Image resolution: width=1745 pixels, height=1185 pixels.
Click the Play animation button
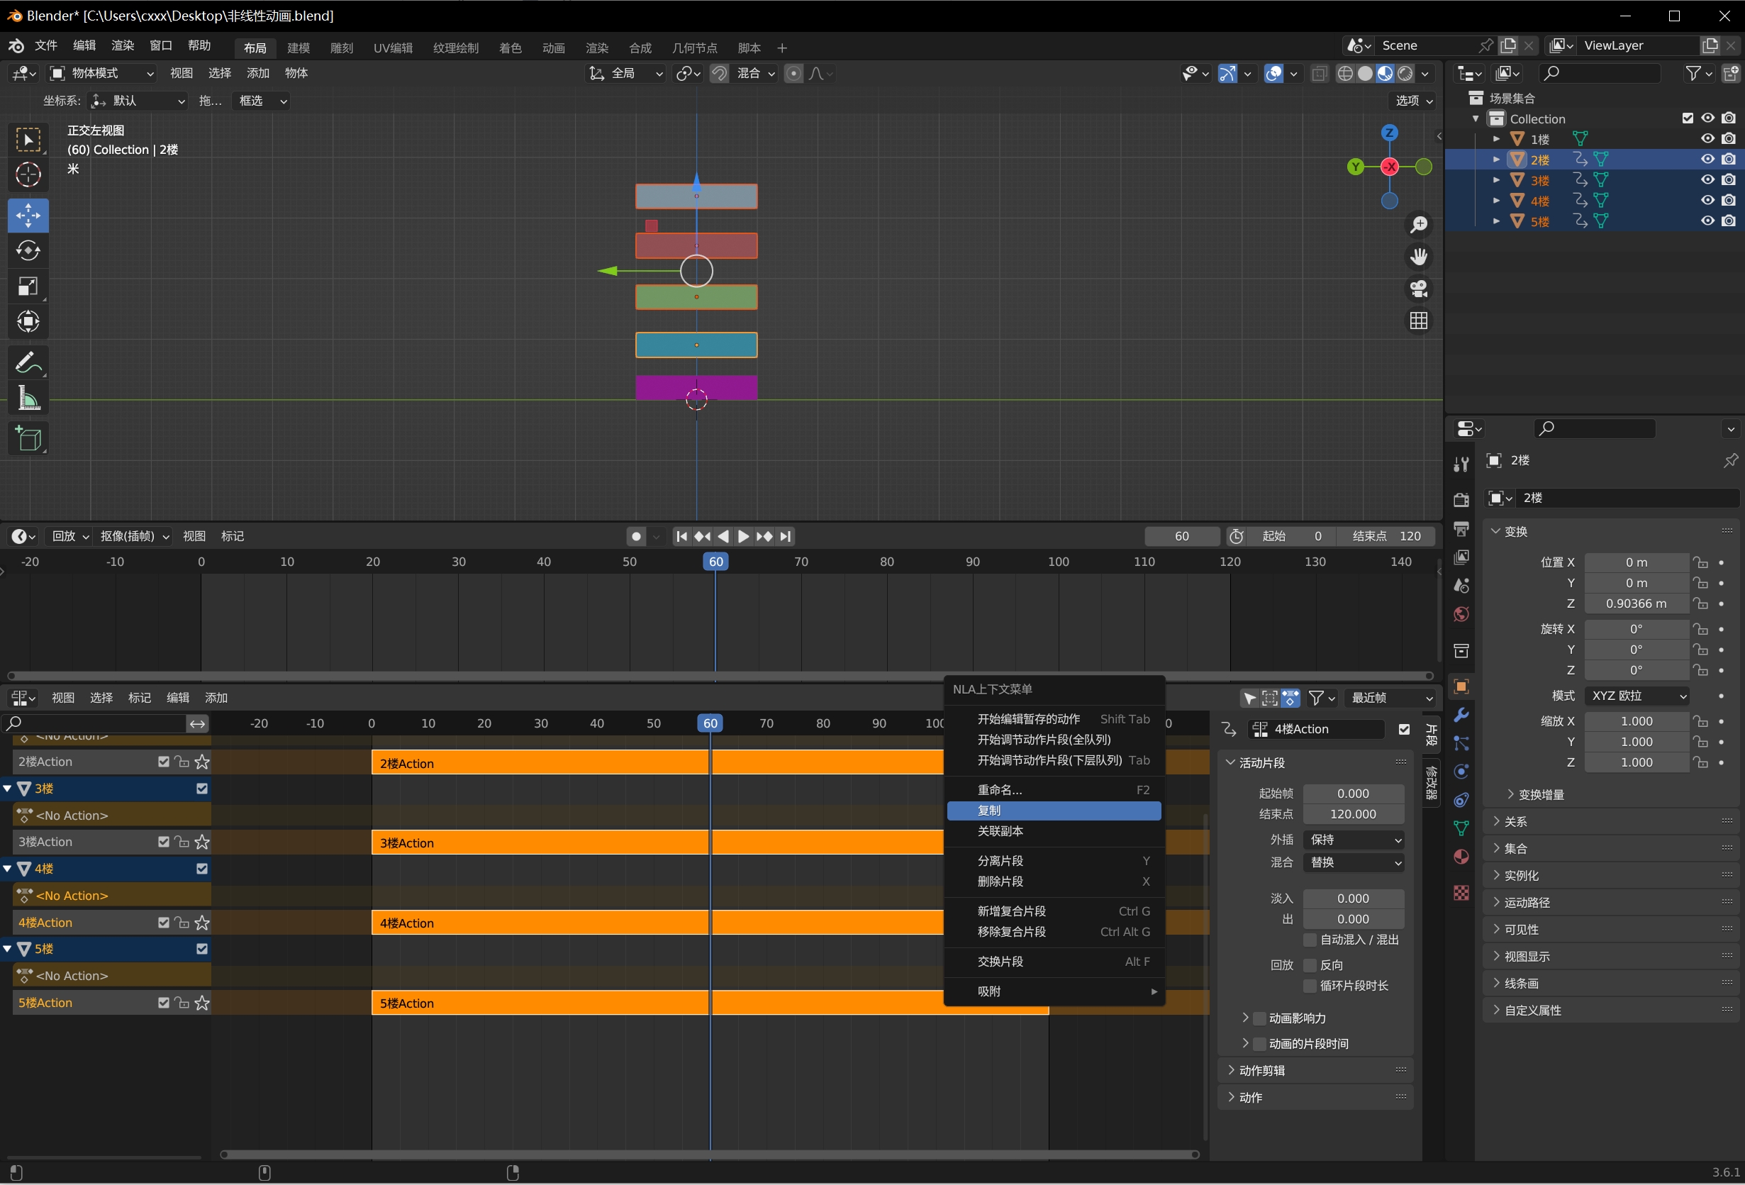743,536
